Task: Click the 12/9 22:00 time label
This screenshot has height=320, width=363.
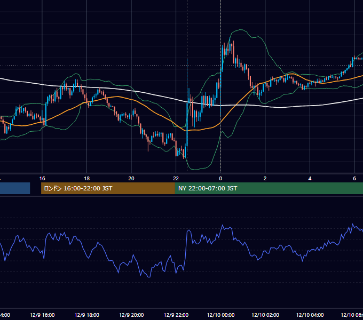Action: 176,315
